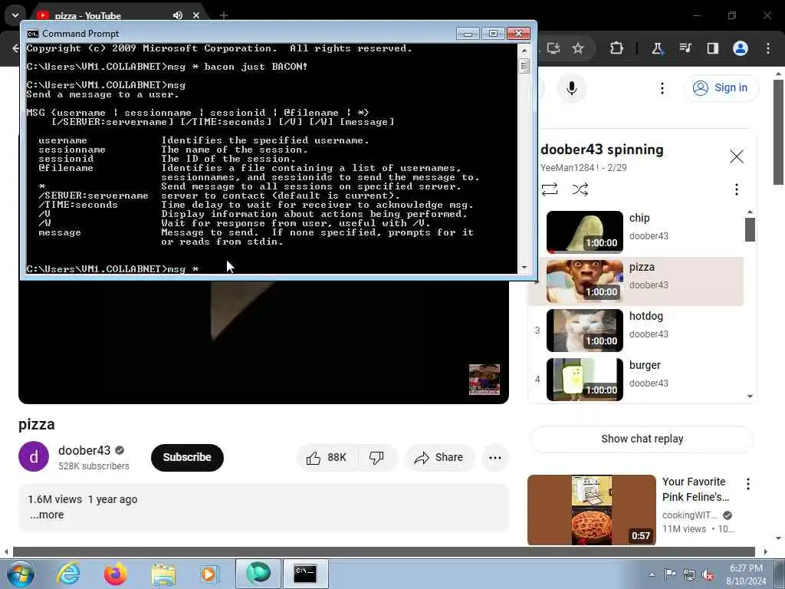Open doober43 channel avatar
Image resolution: width=785 pixels, height=589 pixels.
point(34,456)
